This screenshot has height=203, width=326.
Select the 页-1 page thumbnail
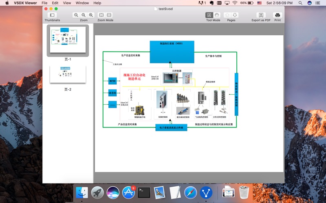coord(68,40)
